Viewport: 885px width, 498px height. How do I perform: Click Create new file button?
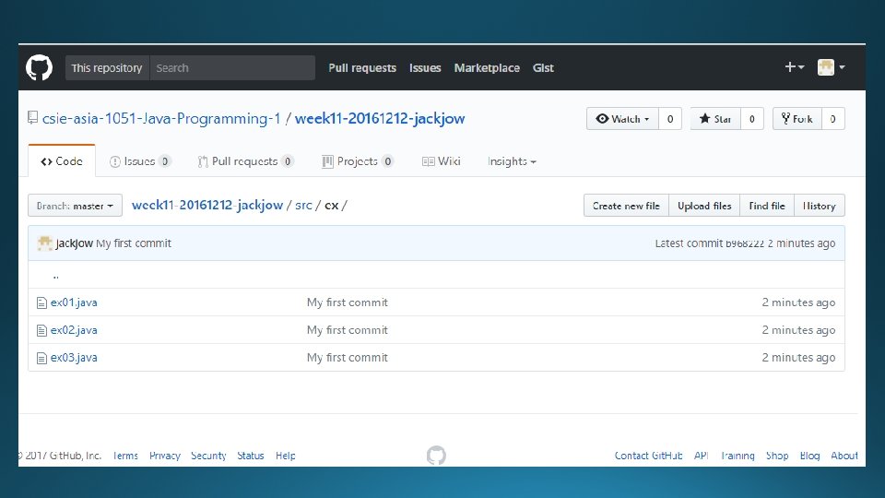pyautogui.click(x=626, y=206)
